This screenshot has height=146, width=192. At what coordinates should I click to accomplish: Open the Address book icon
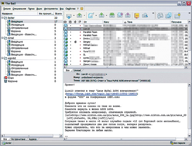click(137, 15)
